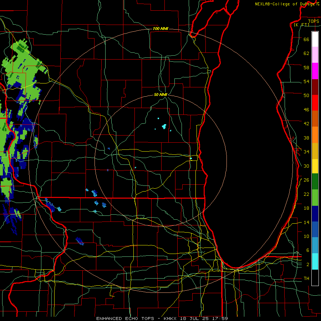Select the 14 legend value
The width and height of the screenshot is (321, 321).
point(306,222)
